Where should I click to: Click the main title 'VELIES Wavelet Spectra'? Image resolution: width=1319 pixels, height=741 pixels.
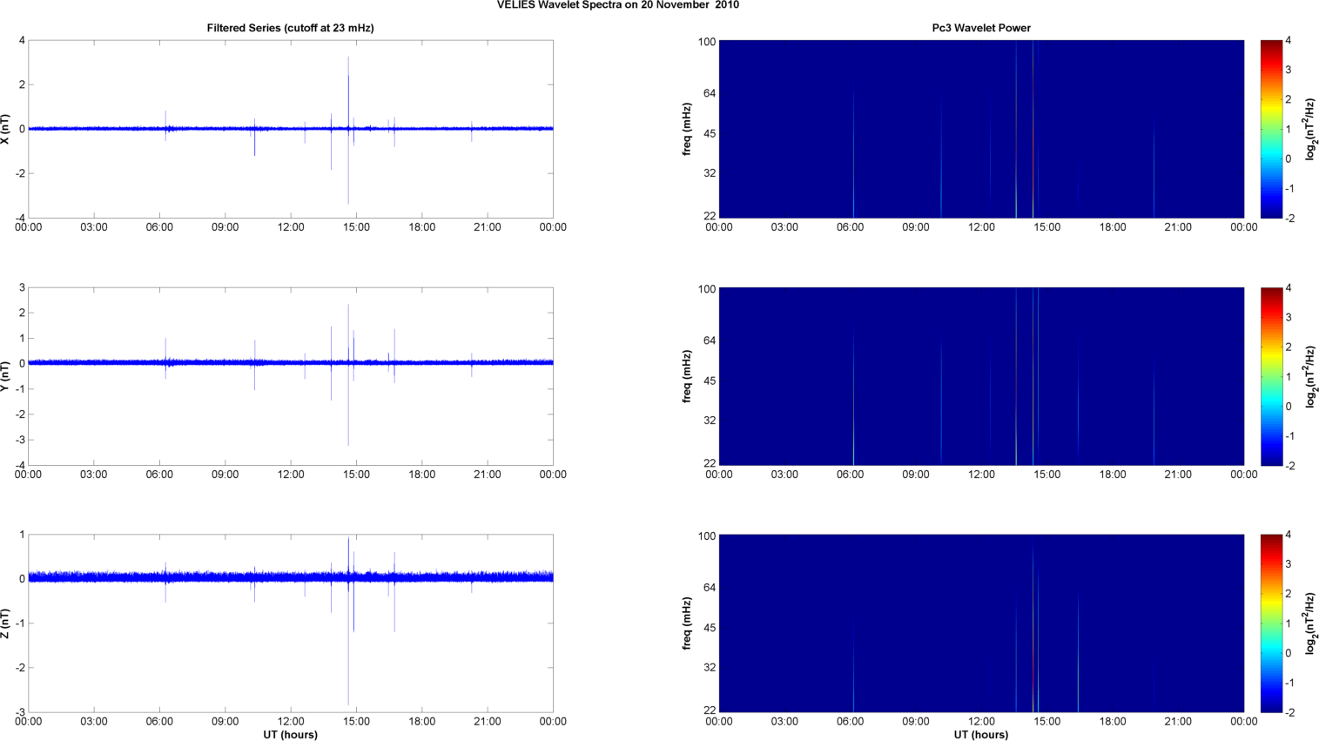617,5
